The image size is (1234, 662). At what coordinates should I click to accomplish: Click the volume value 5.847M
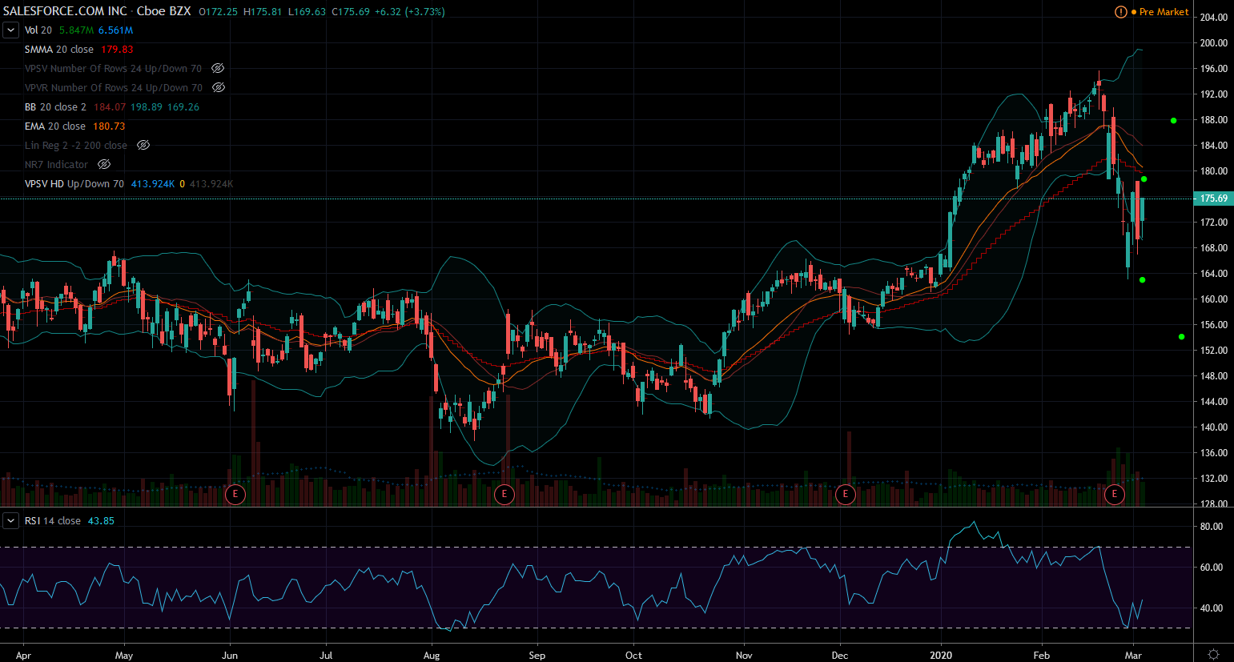(x=76, y=30)
